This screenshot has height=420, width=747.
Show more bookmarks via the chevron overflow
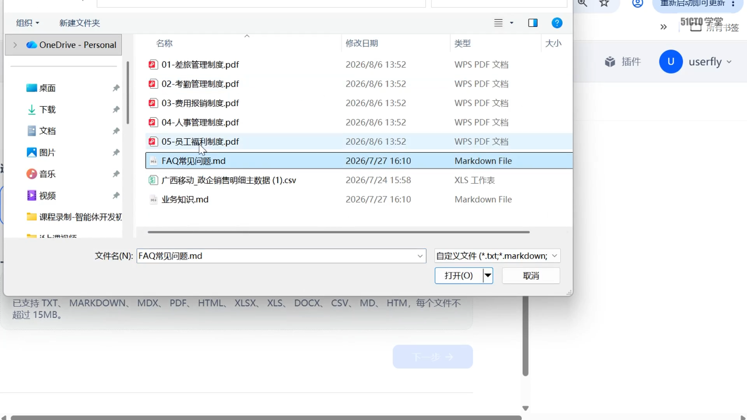pyautogui.click(x=664, y=27)
